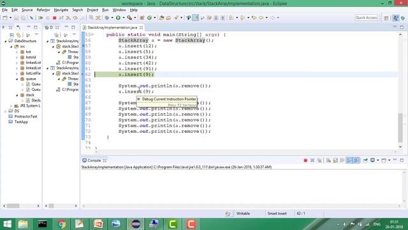Select the StackArrayImplementation.java editor tab
408x230 pixels.
click(112, 27)
